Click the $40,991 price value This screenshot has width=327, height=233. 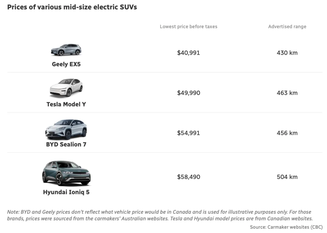pos(189,53)
